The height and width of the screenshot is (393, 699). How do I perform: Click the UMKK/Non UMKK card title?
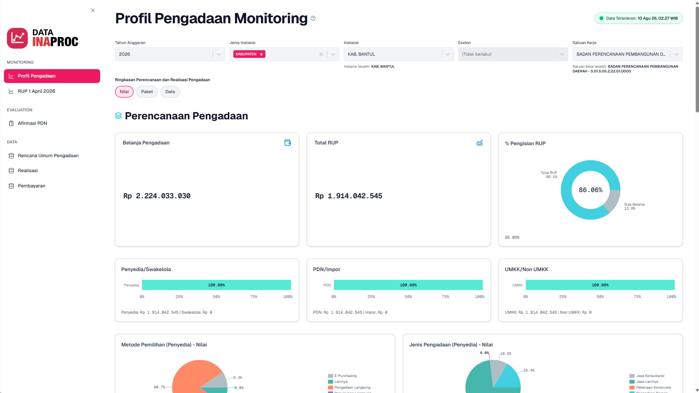tap(526, 269)
